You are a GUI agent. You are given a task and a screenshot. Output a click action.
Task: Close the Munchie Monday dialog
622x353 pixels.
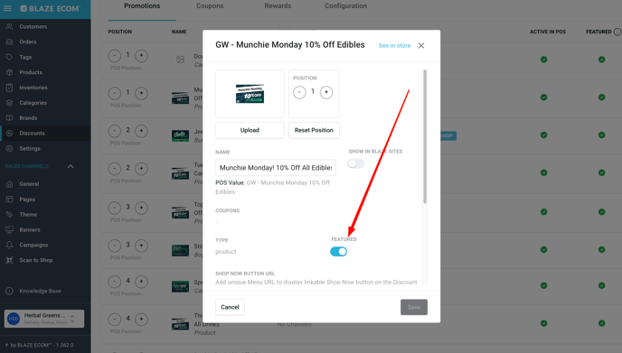421,45
